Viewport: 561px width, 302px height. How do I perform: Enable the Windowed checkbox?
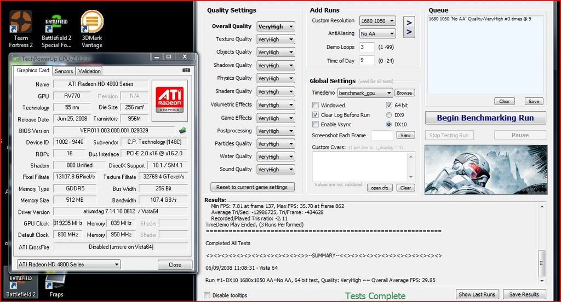coord(316,105)
